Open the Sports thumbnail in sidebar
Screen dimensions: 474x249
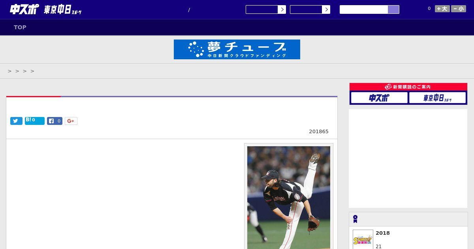coord(363,240)
